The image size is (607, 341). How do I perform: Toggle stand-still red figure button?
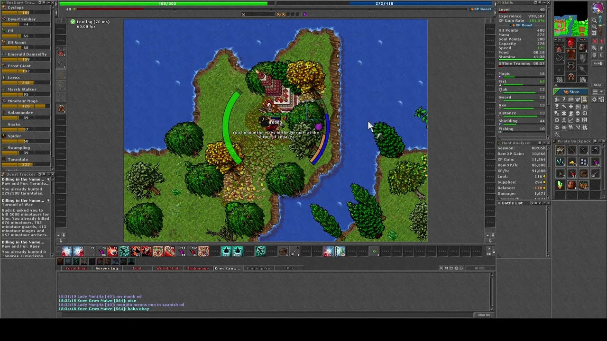601,40
